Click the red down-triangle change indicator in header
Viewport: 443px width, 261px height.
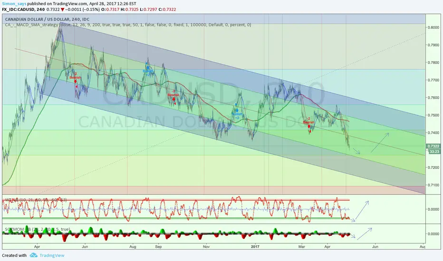pyautogui.click(x=62, y=9)
